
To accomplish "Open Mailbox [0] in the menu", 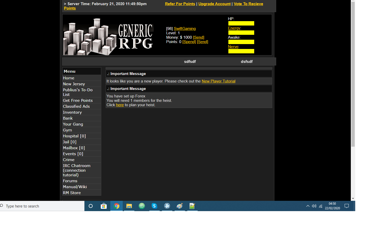I will click(x=74, y=148).
